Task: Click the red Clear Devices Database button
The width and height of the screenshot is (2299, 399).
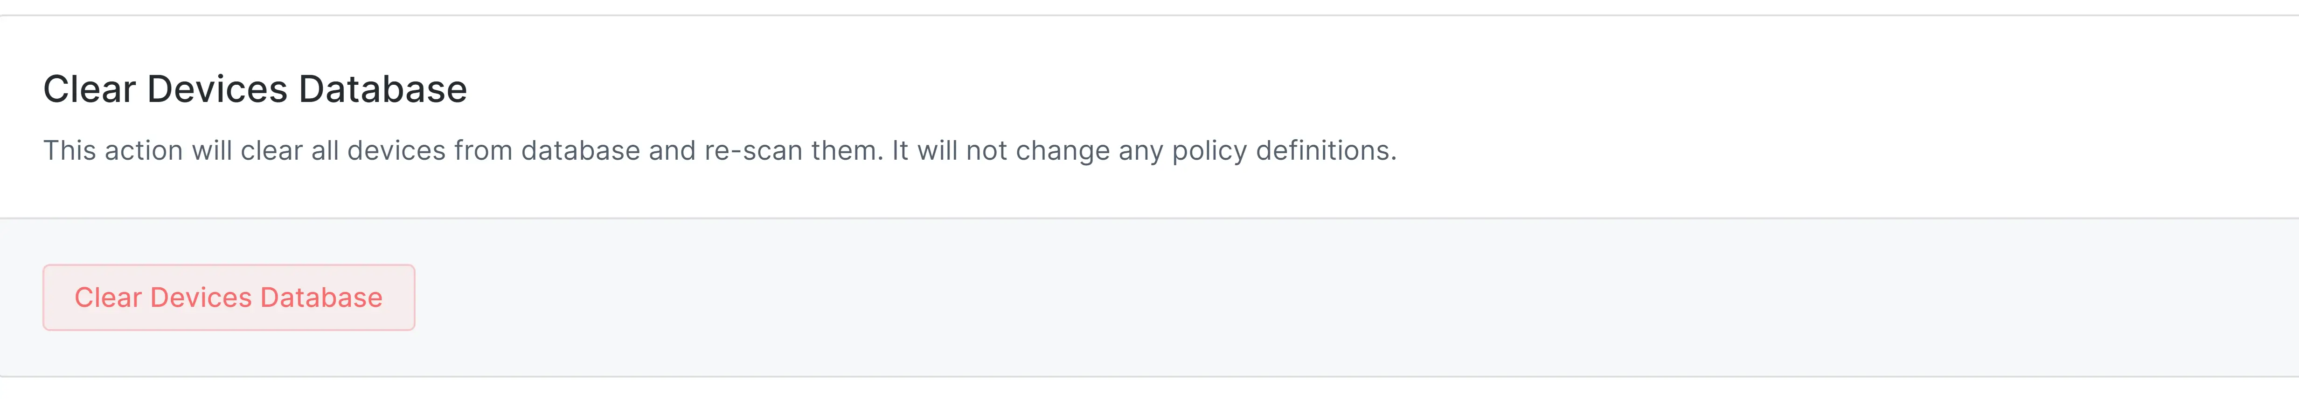Action: [x=229, y=298]
